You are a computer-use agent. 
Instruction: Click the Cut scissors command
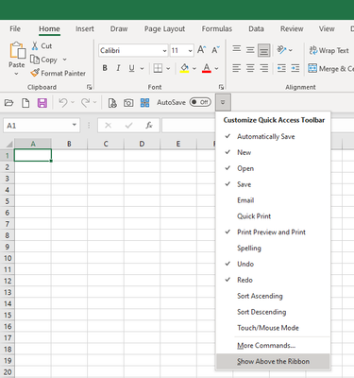tap(42, 46)
